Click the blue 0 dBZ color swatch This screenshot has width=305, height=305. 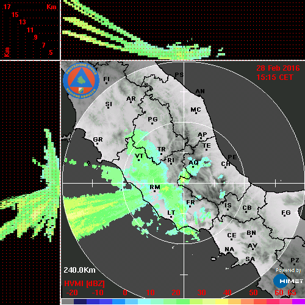tap(119, 301)
